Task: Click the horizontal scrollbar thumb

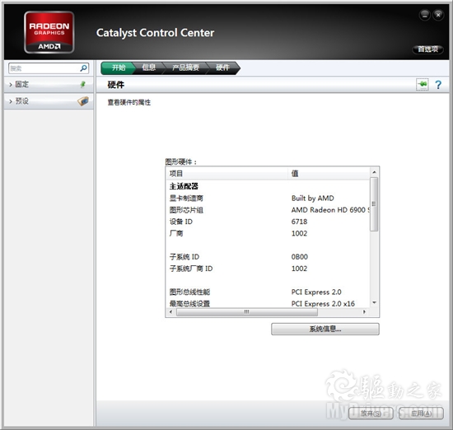Action: 247,312
